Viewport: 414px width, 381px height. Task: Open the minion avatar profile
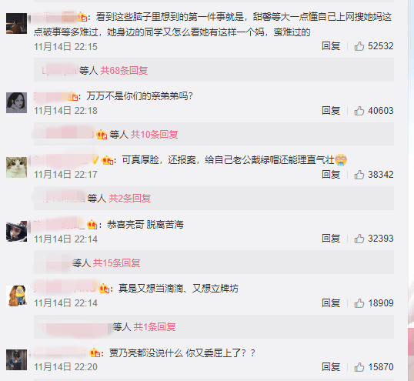(x=16, y=296)
